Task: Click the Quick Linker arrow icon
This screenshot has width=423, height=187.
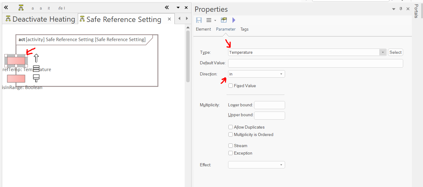Action: tap(36, 58)
